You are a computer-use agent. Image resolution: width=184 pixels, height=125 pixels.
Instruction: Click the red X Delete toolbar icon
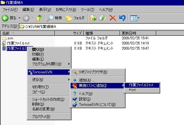[113, 18]
